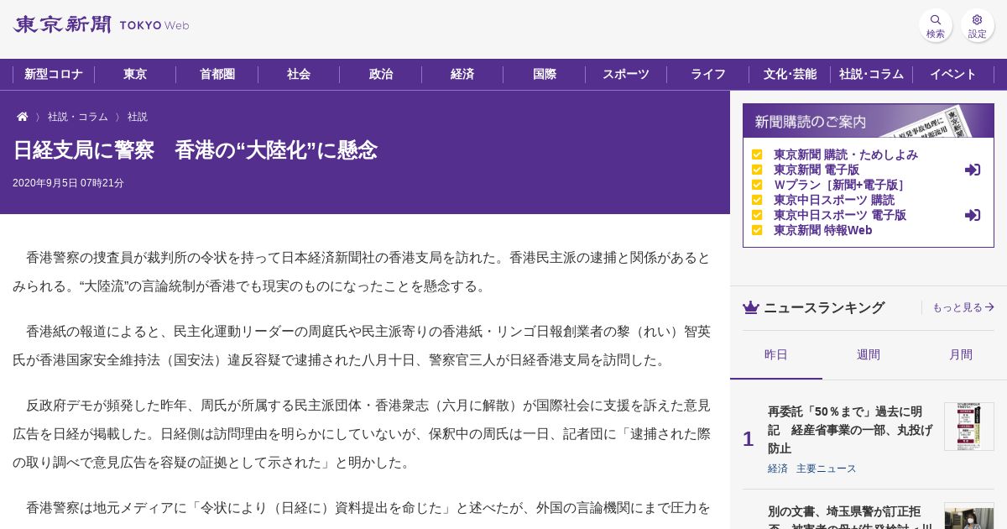Image resolution: width=1007 pixels, height=529 pixels.
Task: Open the イベント navigation item
Action: (953, 74)
